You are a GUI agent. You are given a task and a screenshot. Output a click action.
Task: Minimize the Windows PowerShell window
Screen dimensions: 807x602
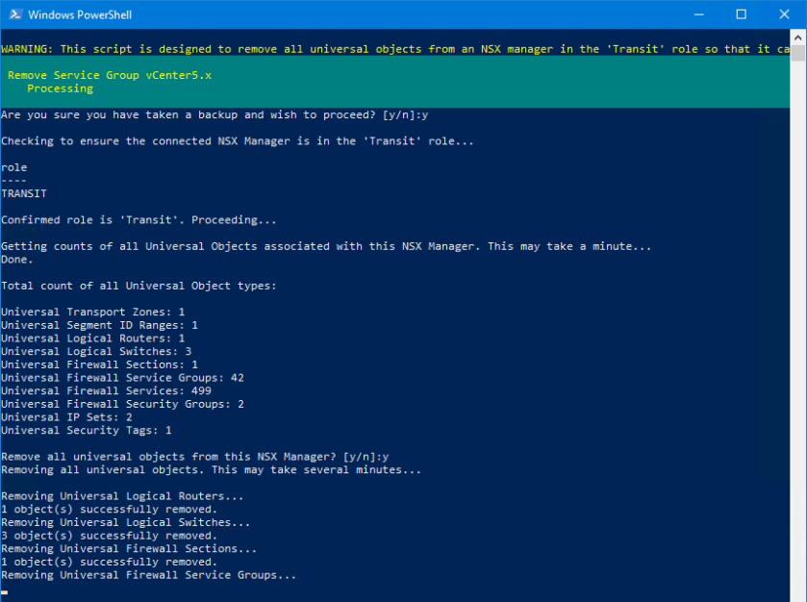(697, 14)
